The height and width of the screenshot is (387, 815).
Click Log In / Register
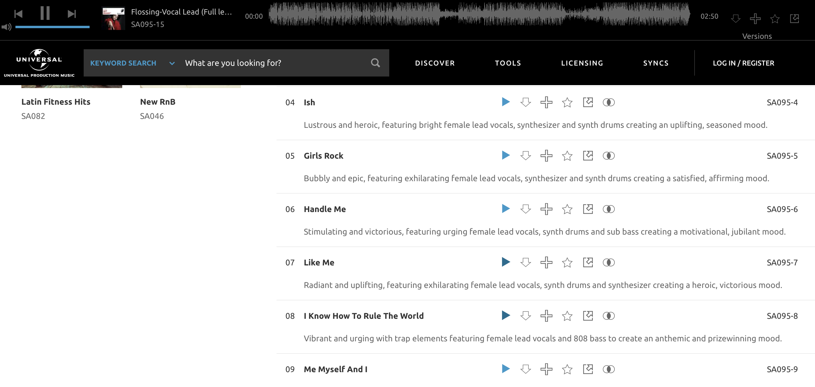tap(743, 63)
